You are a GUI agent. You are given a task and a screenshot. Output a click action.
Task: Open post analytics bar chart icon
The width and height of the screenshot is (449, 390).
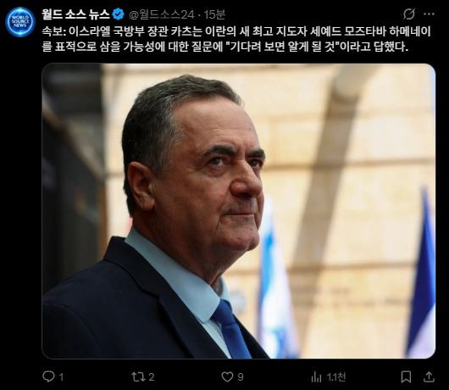pos(316,376)
